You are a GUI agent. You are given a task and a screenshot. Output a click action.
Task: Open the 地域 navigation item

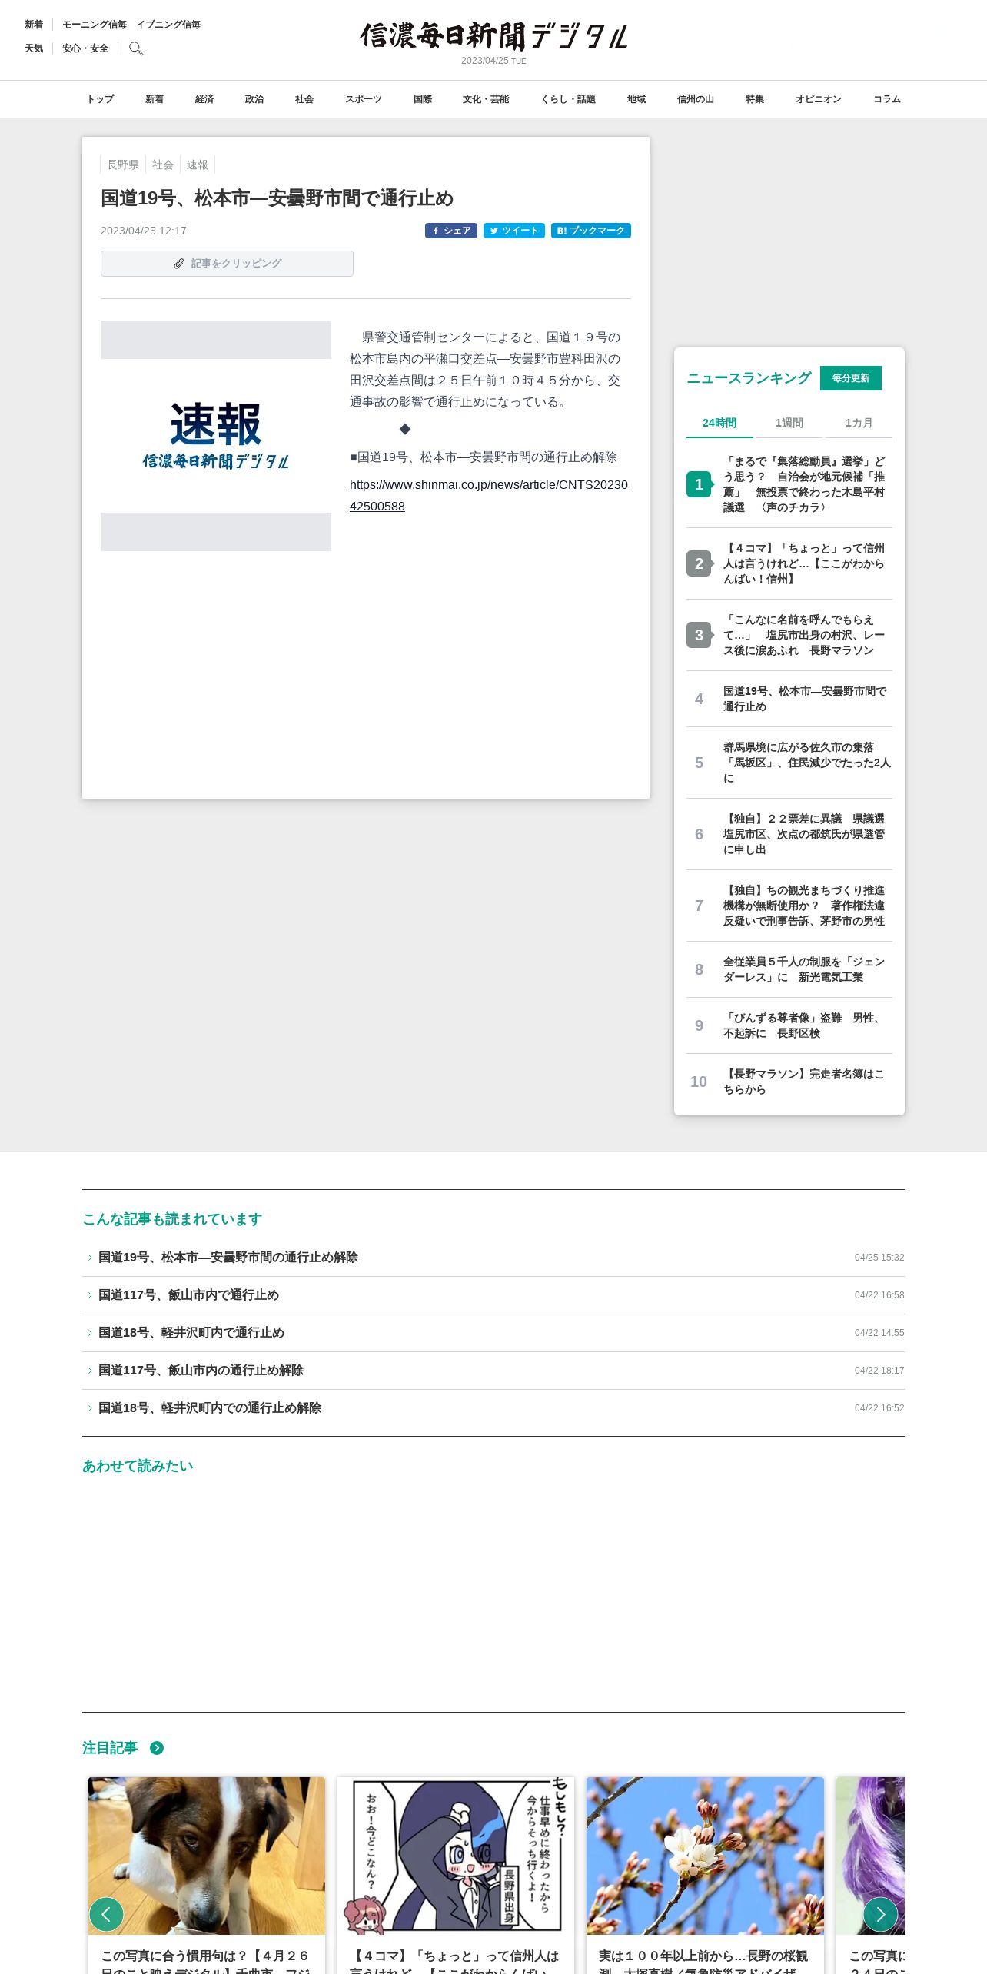click(636, 99)
